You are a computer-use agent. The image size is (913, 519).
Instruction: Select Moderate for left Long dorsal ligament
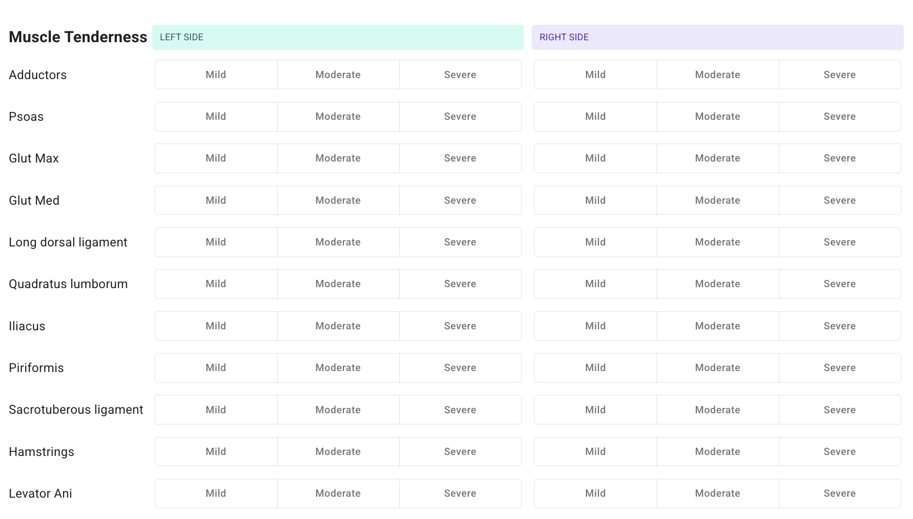(338, 242)
